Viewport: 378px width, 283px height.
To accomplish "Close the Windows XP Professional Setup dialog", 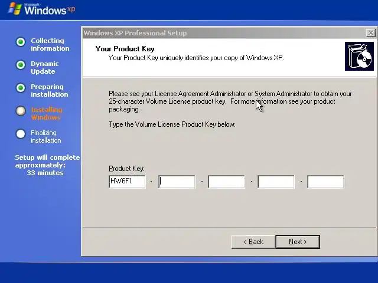I will coord(370,33).
